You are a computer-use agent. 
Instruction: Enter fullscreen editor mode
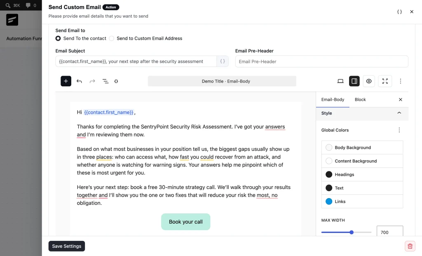[385, 81]
